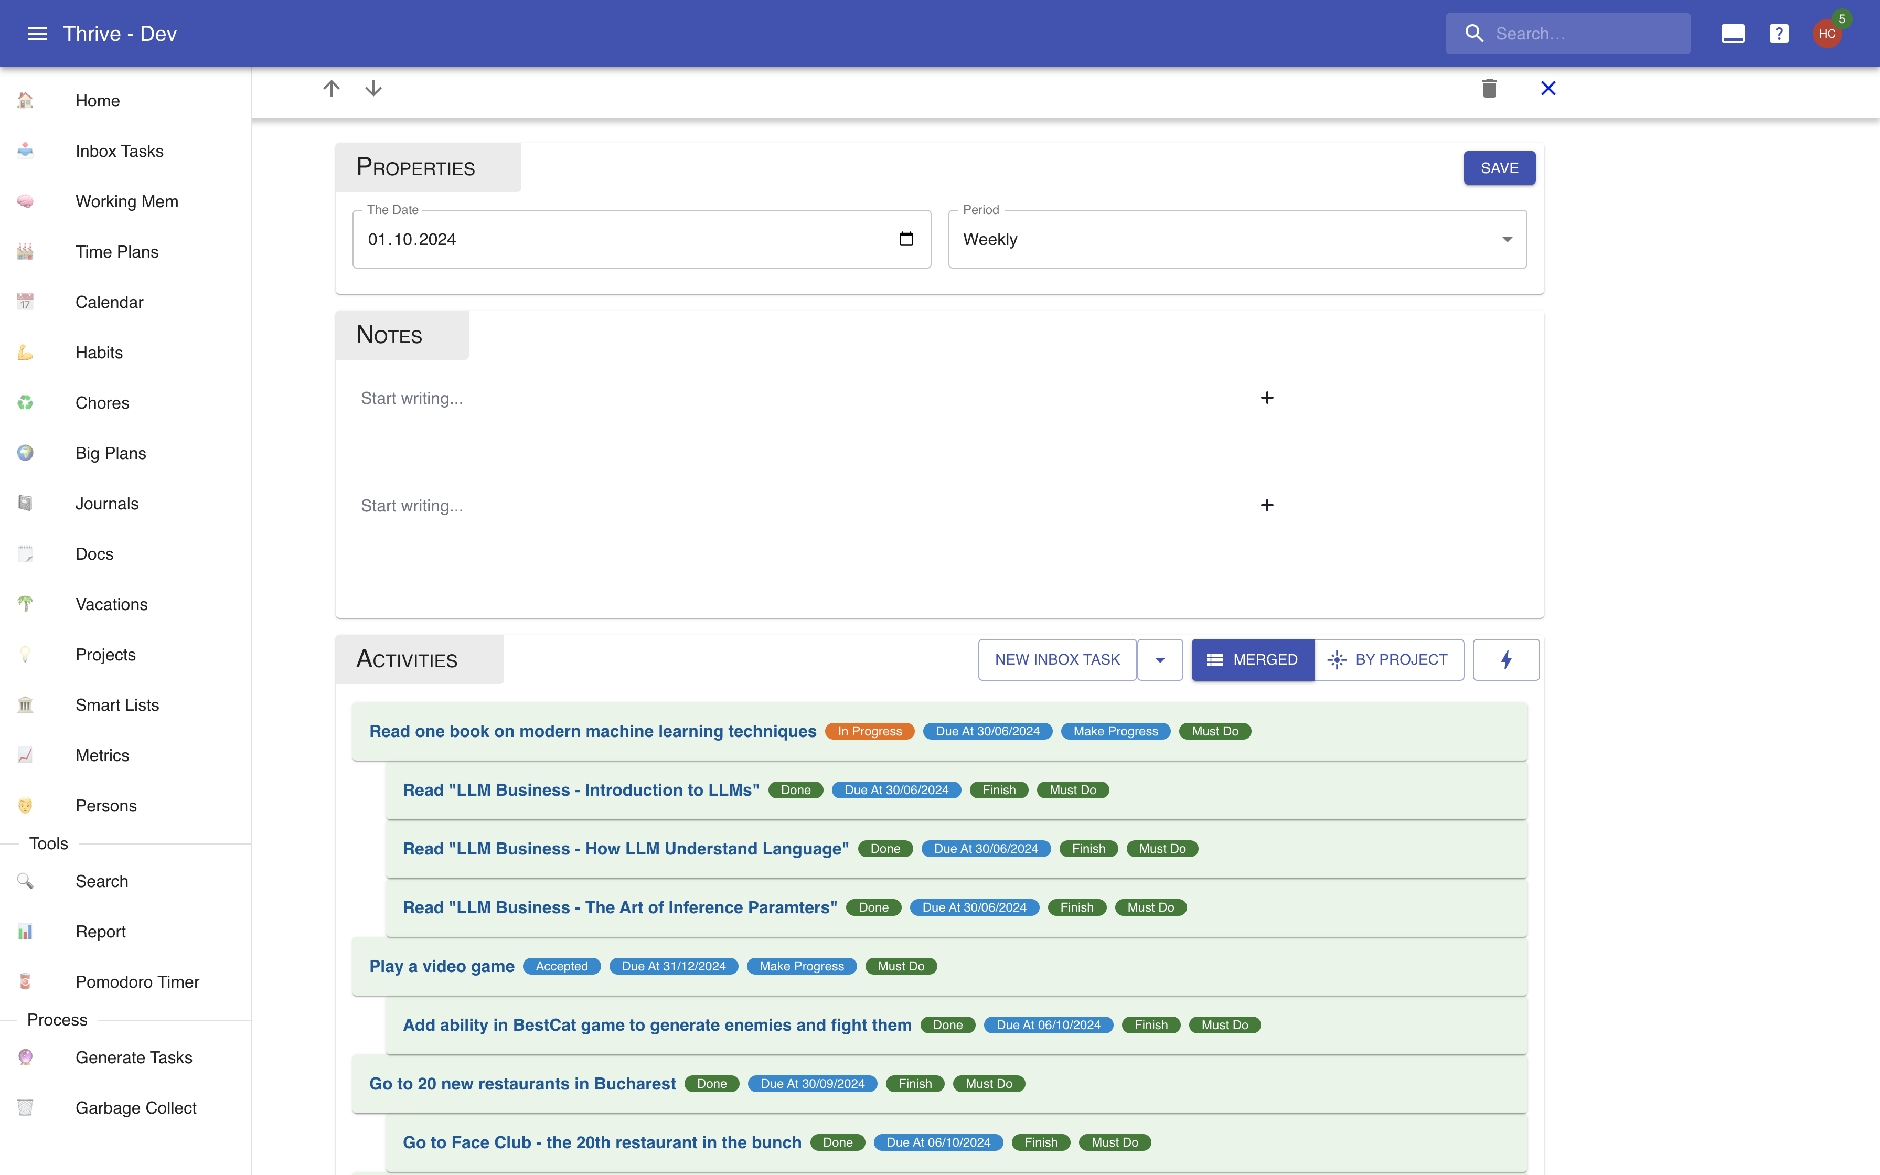
Task: Click the trash delete icon
Action: pos(1489,88)
